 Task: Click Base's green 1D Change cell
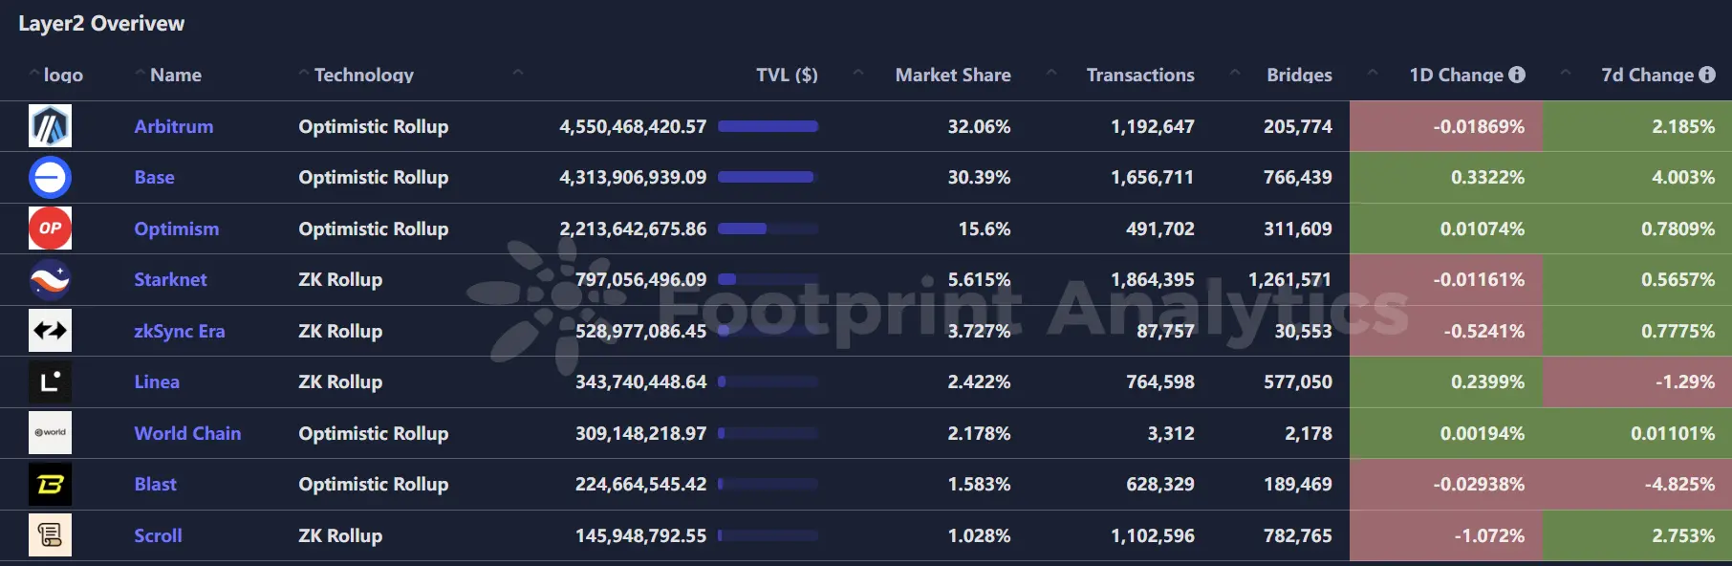(x=1445, y=177)
